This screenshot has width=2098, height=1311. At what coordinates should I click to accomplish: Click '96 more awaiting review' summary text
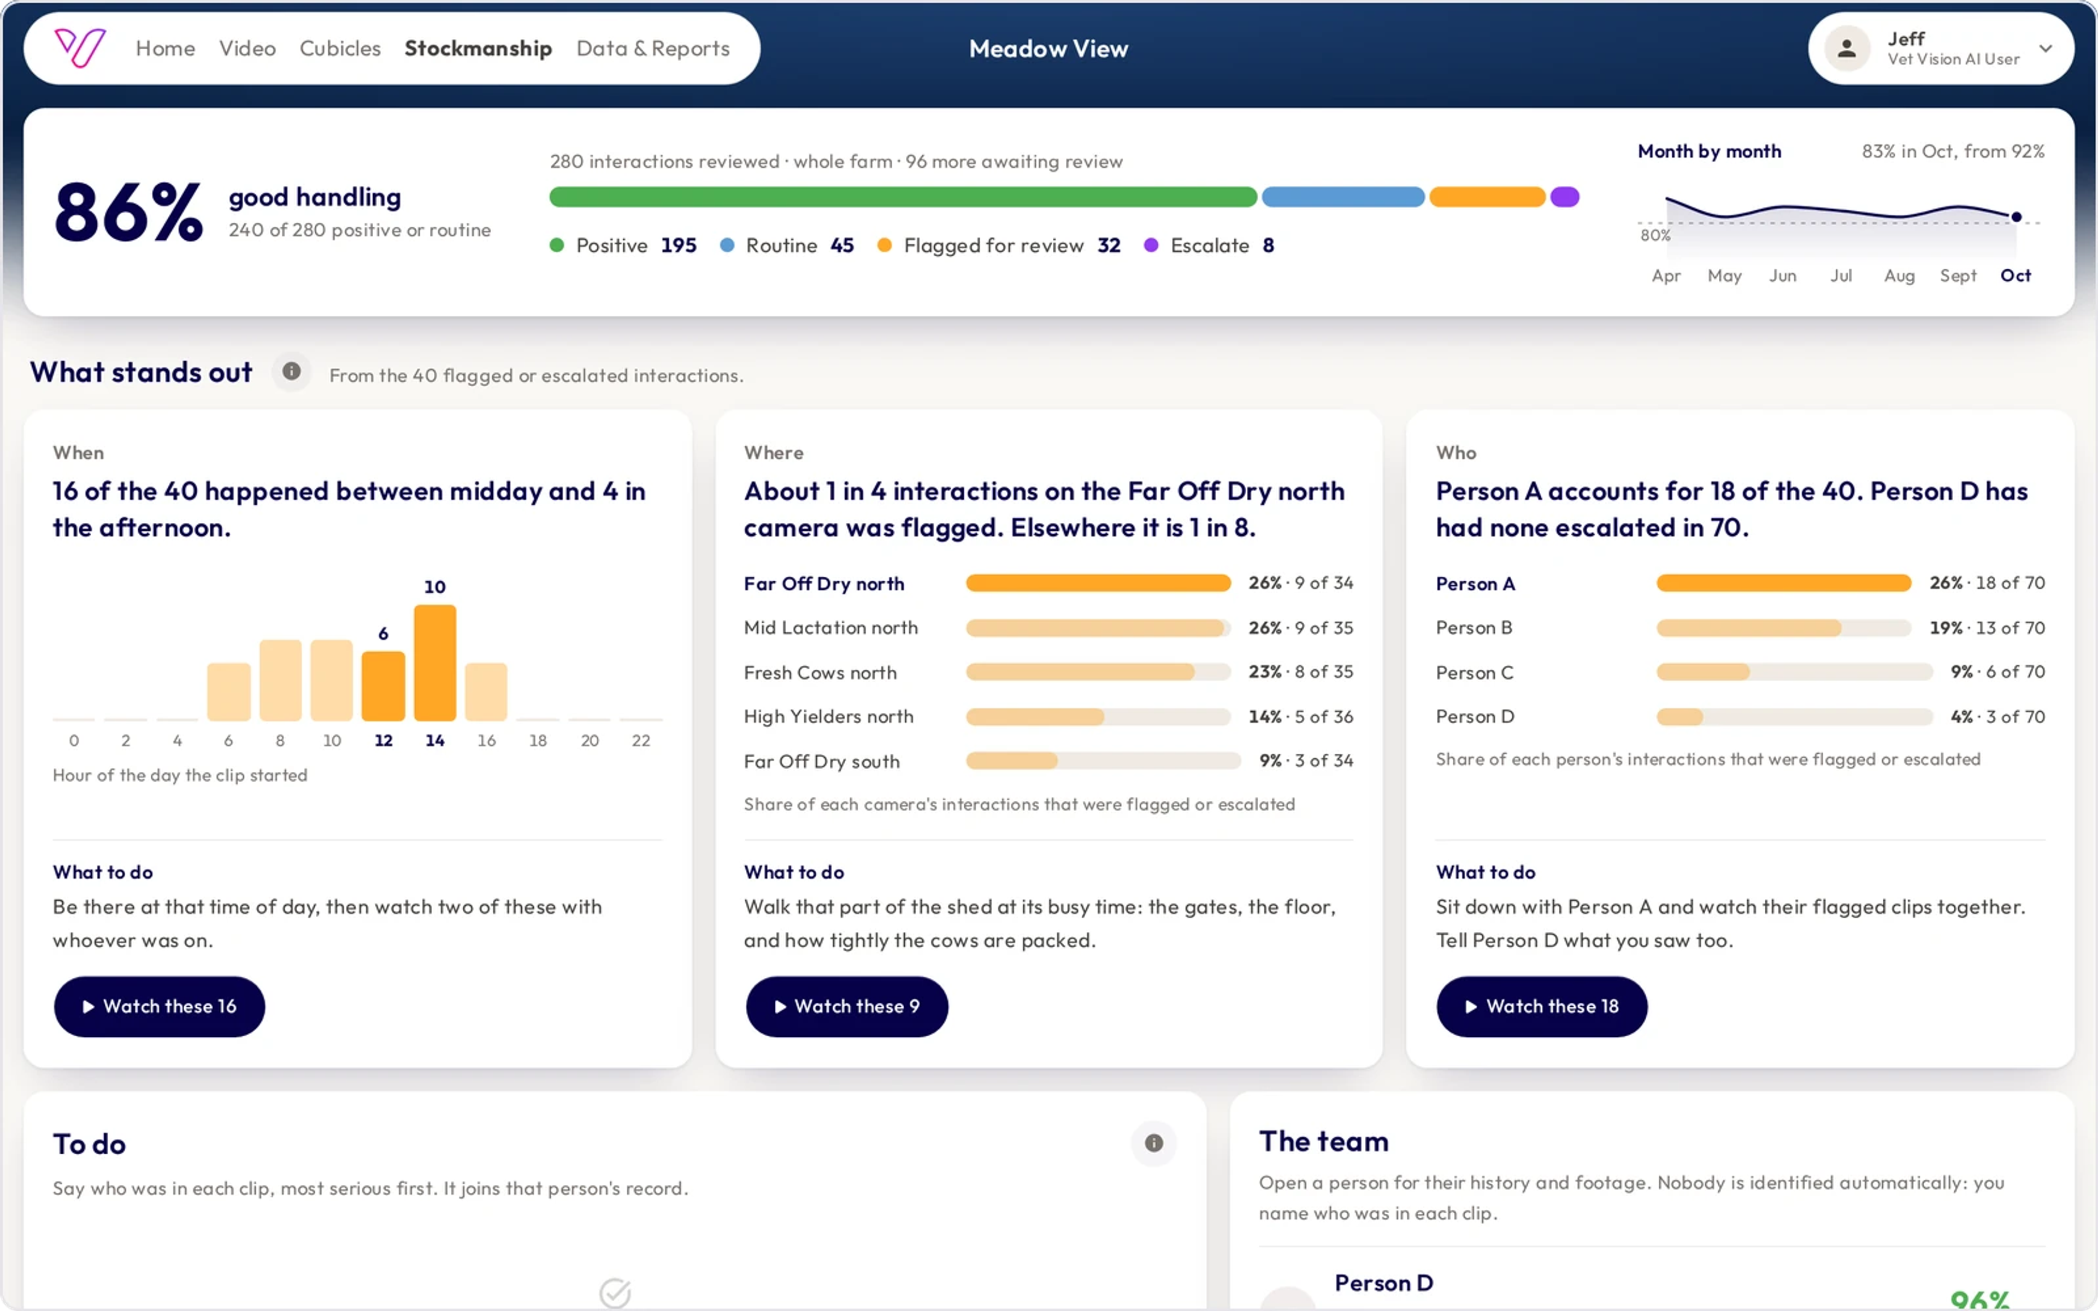point(1013,162)
